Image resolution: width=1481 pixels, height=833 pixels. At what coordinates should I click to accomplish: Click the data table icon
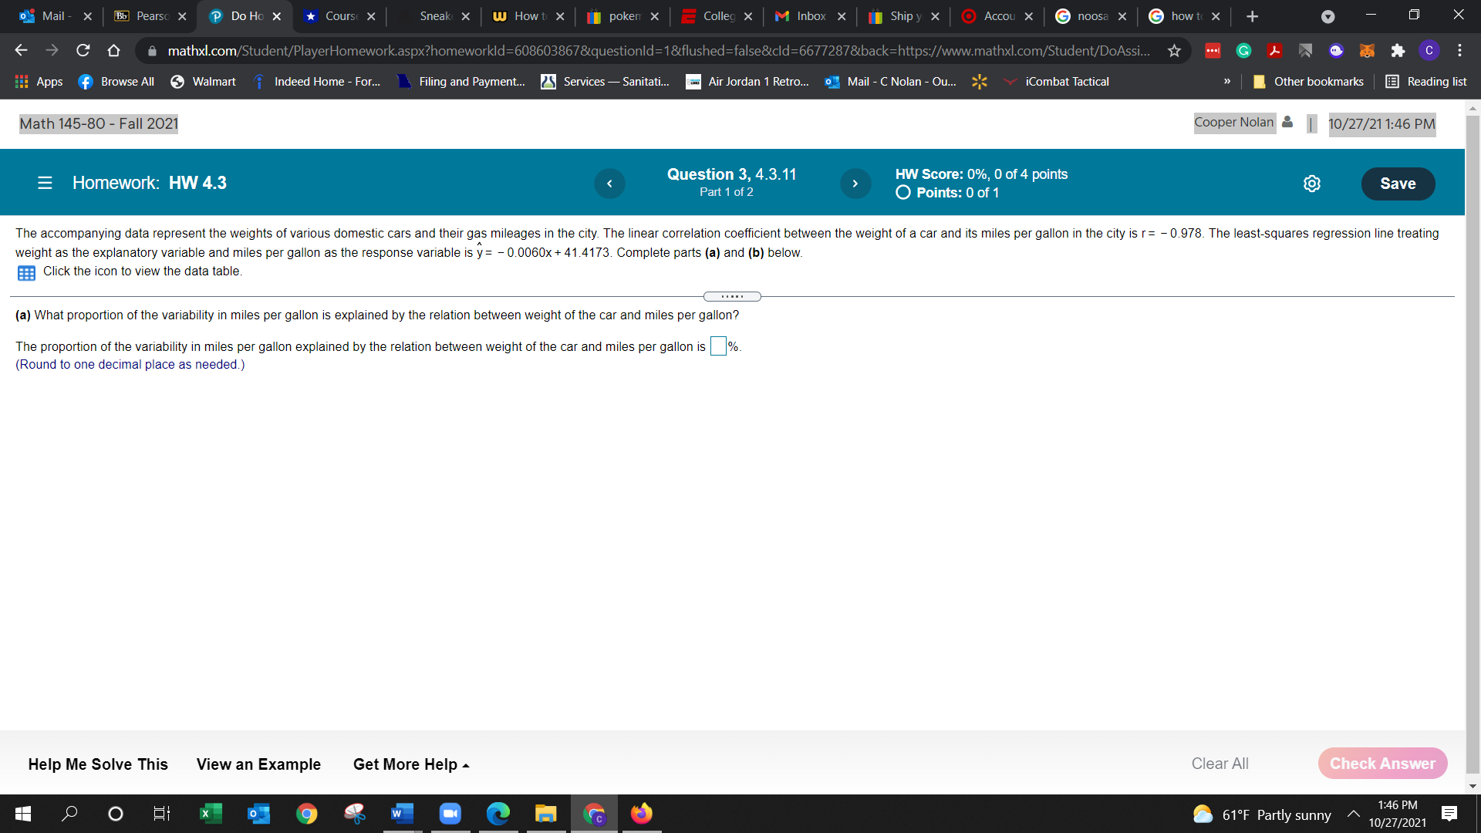coord(26,273)
